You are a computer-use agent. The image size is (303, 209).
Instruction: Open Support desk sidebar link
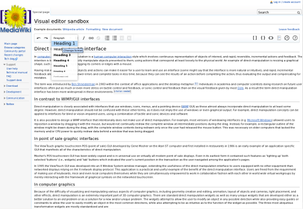(14, 80)
